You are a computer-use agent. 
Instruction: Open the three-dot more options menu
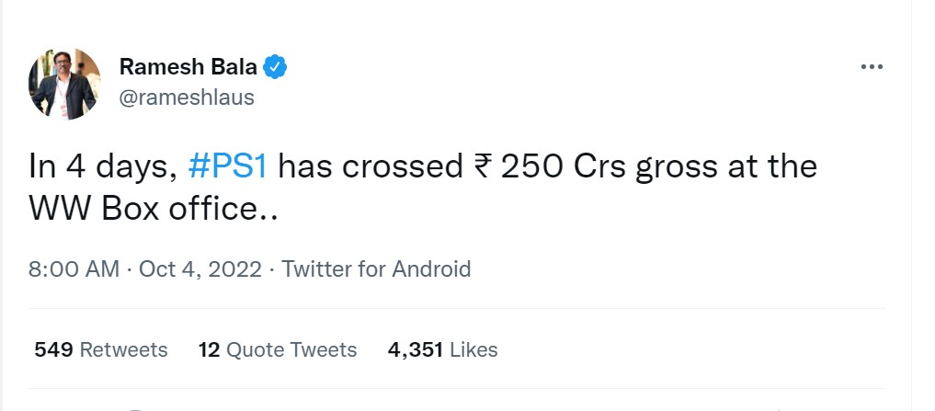tap(871, 67)
